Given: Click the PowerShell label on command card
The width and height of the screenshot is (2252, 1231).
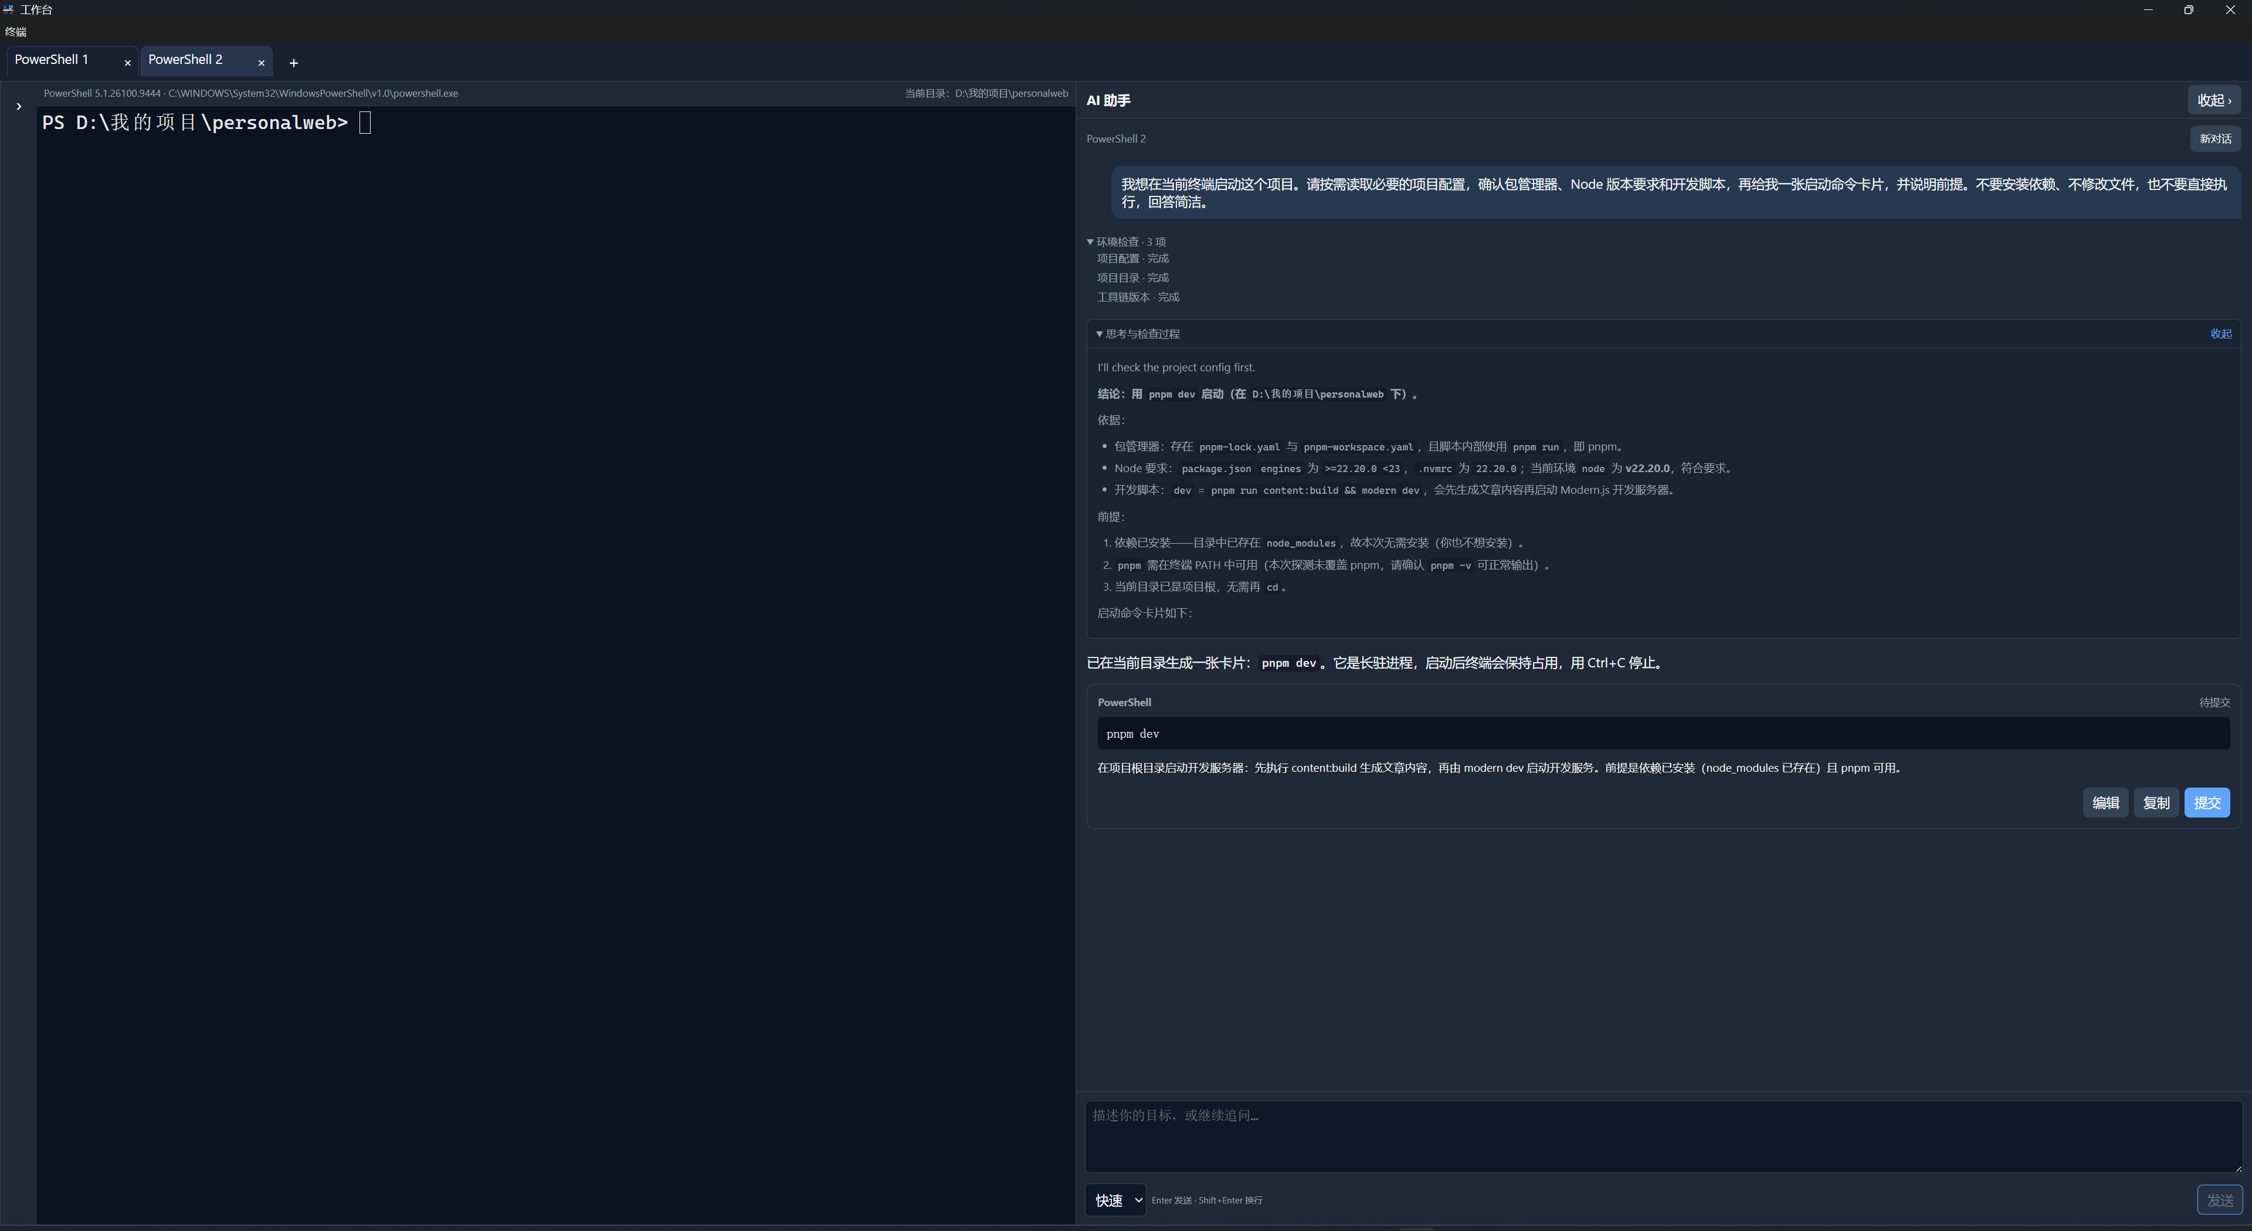Looking at the screenshot, I should click(1124, 703).
